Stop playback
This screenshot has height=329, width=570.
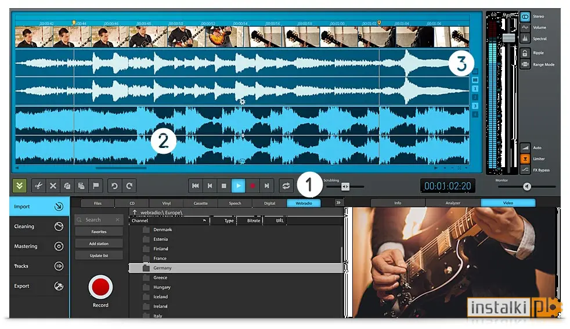[x=224, y=186]
